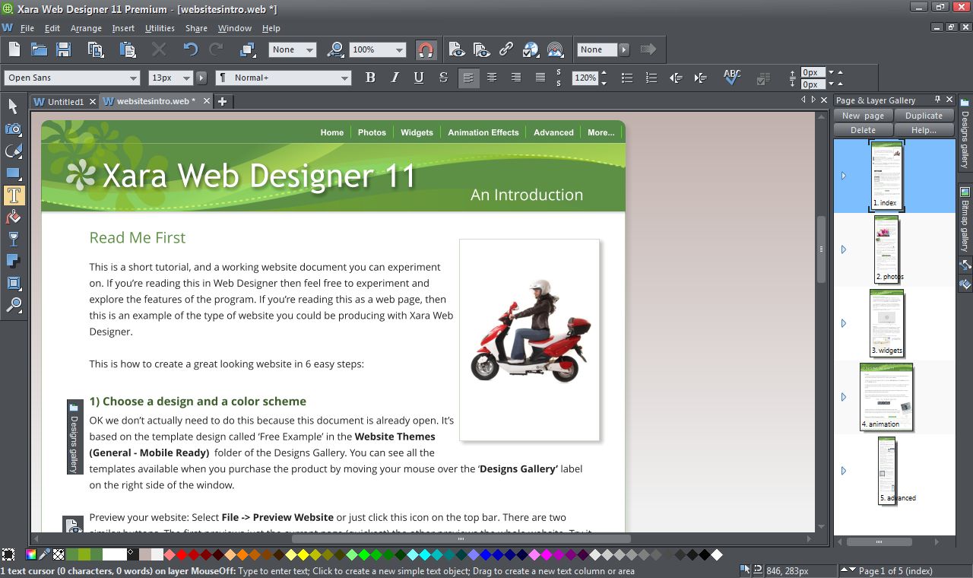Toggle magnetic snapping on or off
The height and width of the screenshot is (578, 973).
point(426,49)
